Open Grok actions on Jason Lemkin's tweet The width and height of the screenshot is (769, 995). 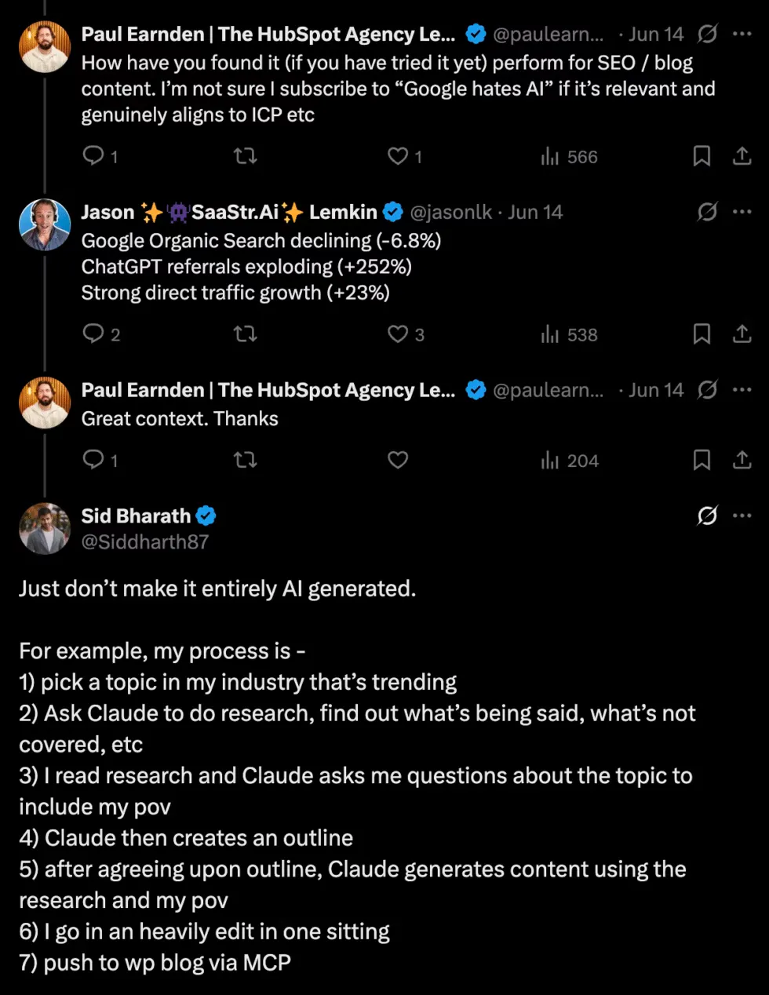click(x=707, y=212)
